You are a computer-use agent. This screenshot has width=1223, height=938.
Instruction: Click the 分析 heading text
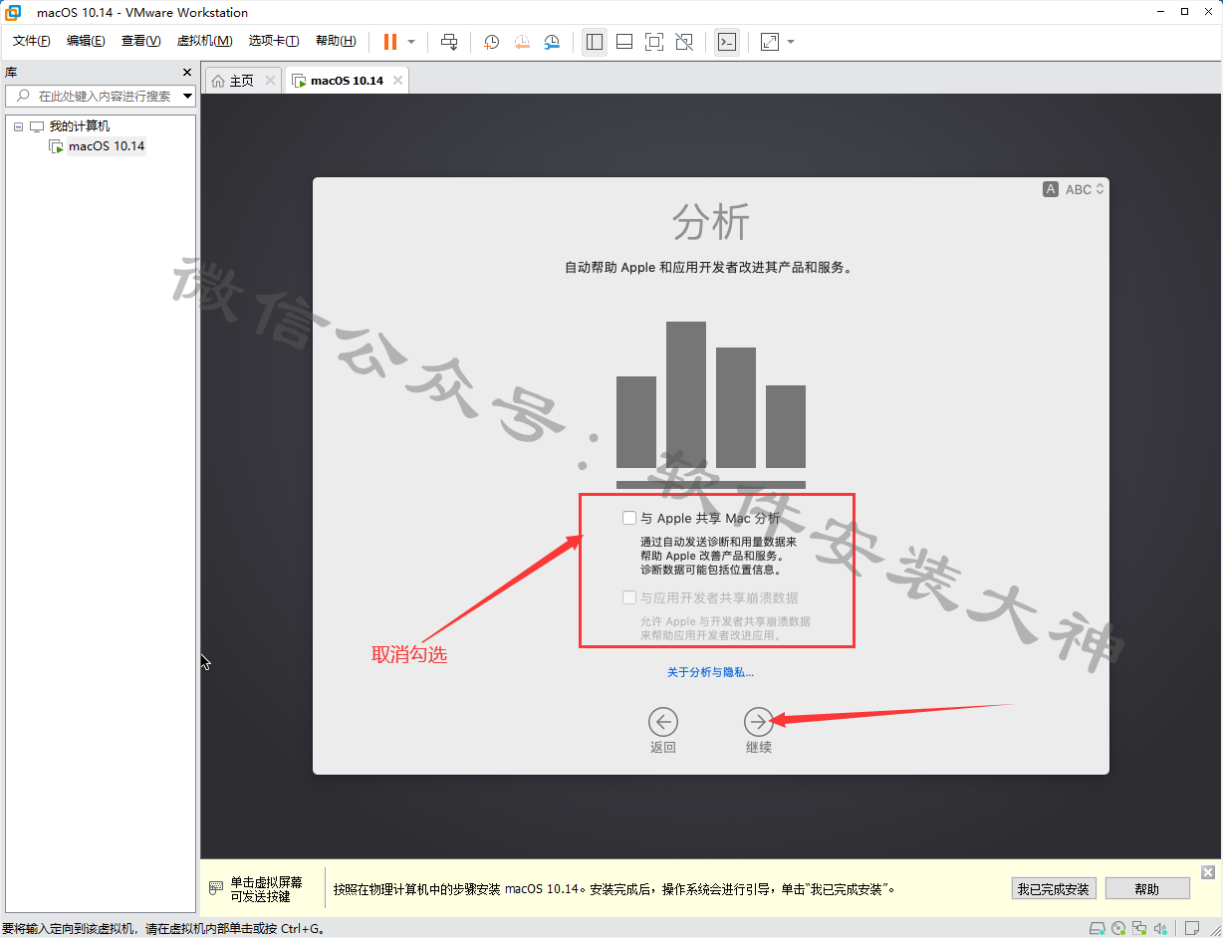tap(710, 223)
